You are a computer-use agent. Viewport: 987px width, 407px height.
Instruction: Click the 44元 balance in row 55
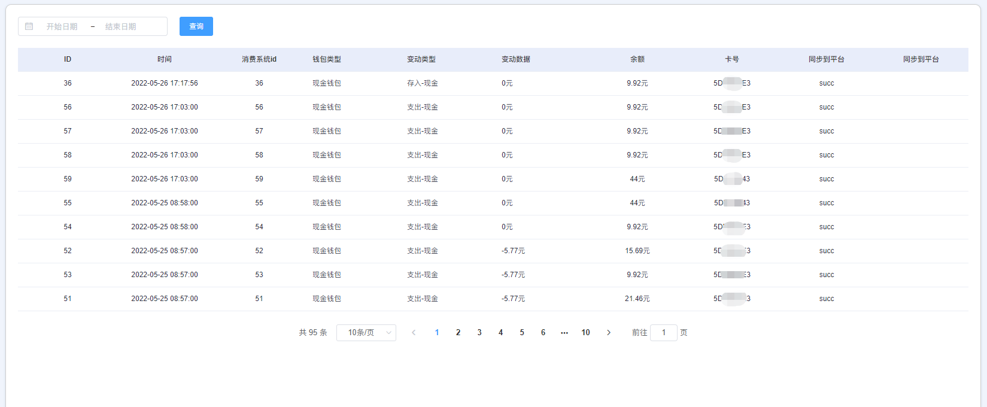pyautogui.click(x=637, y=203)
